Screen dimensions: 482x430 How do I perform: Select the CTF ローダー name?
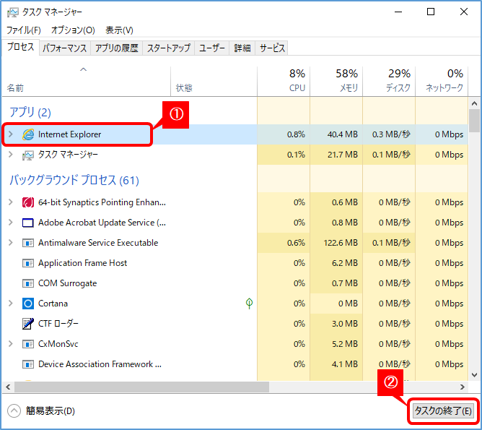(x=58, y=324)
